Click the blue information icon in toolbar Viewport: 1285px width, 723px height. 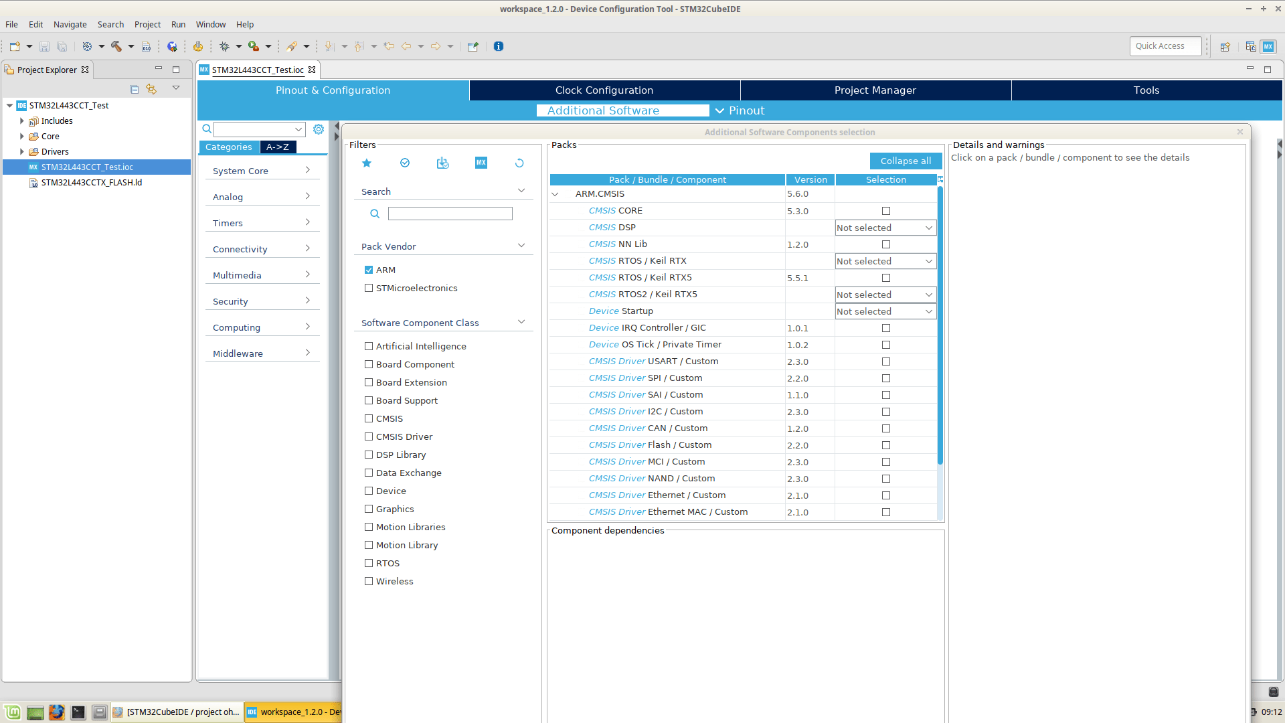coord(499,46)
